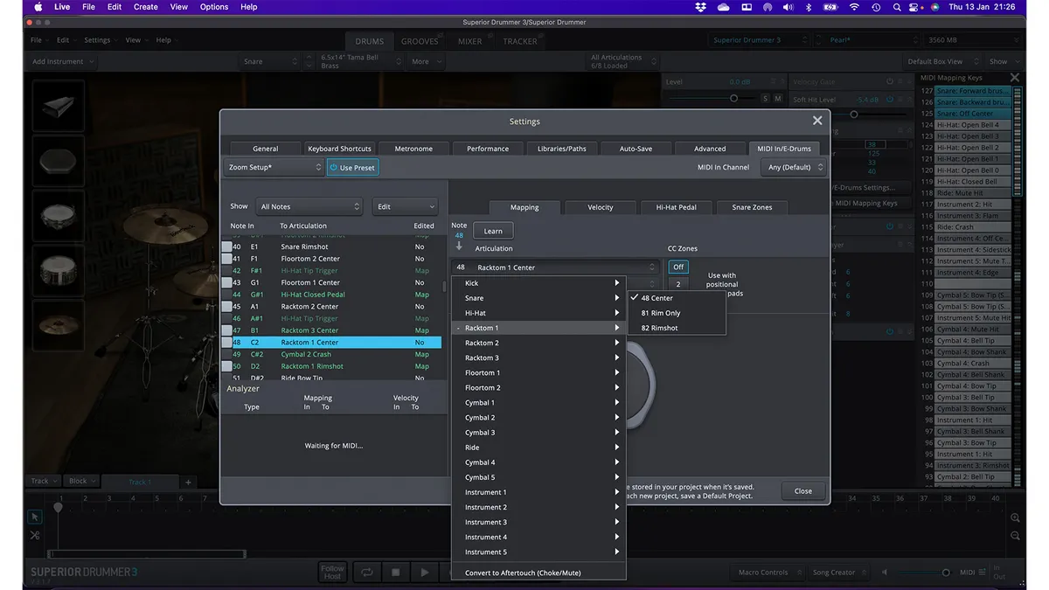Toggle the Velocity Gate power button
1049x590 pixels.
890,81
